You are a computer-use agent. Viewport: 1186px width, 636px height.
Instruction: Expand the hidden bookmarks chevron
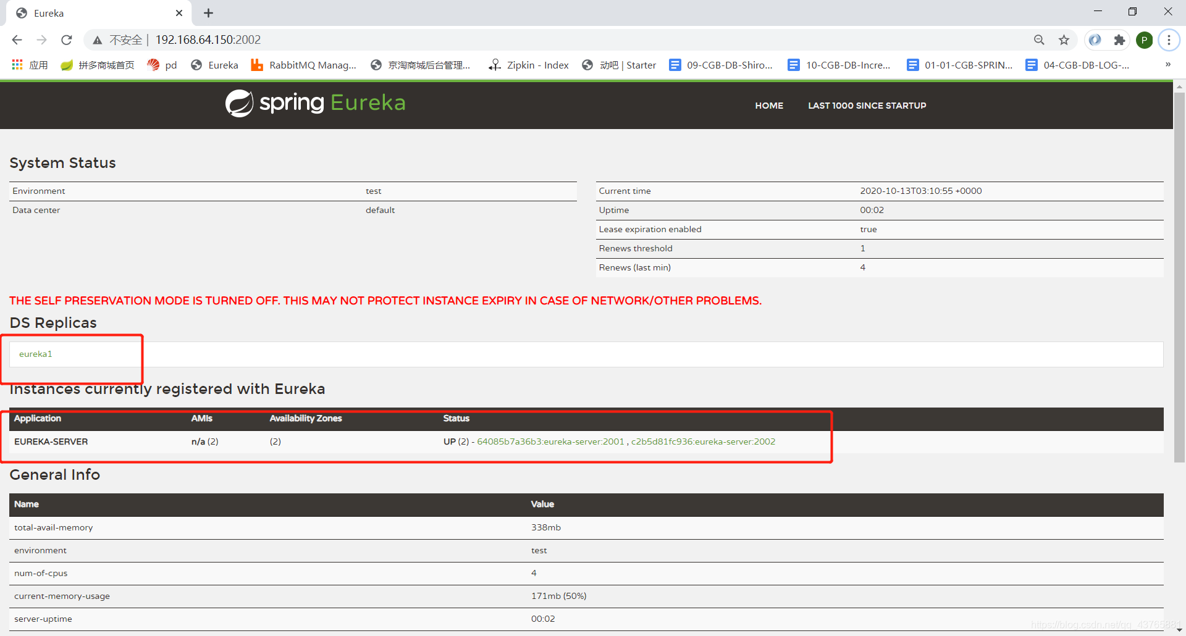click(x=1167, y=64)
